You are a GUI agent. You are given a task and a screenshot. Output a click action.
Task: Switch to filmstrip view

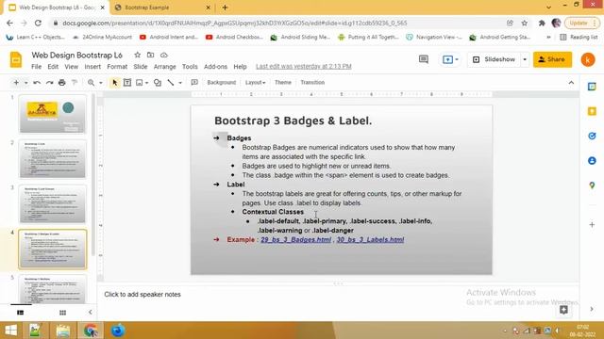21,313
